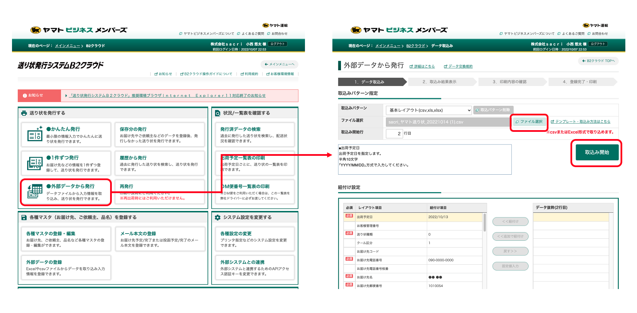Open 各種マスタの登録・編集

pos(66,239)
